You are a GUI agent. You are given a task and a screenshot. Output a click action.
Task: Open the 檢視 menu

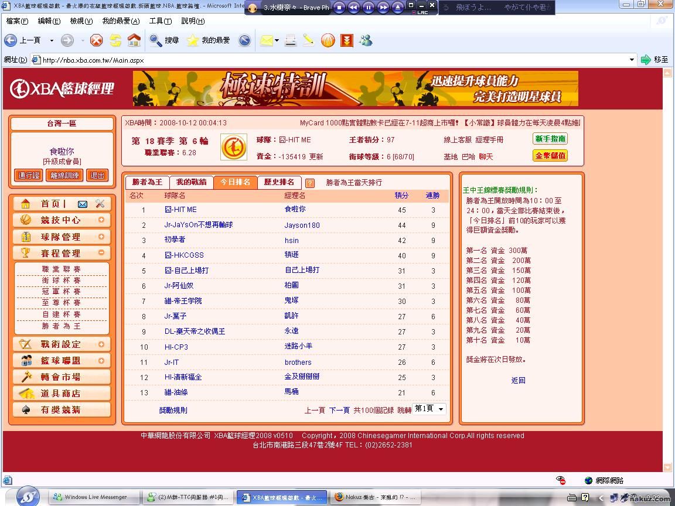[81, 20]
